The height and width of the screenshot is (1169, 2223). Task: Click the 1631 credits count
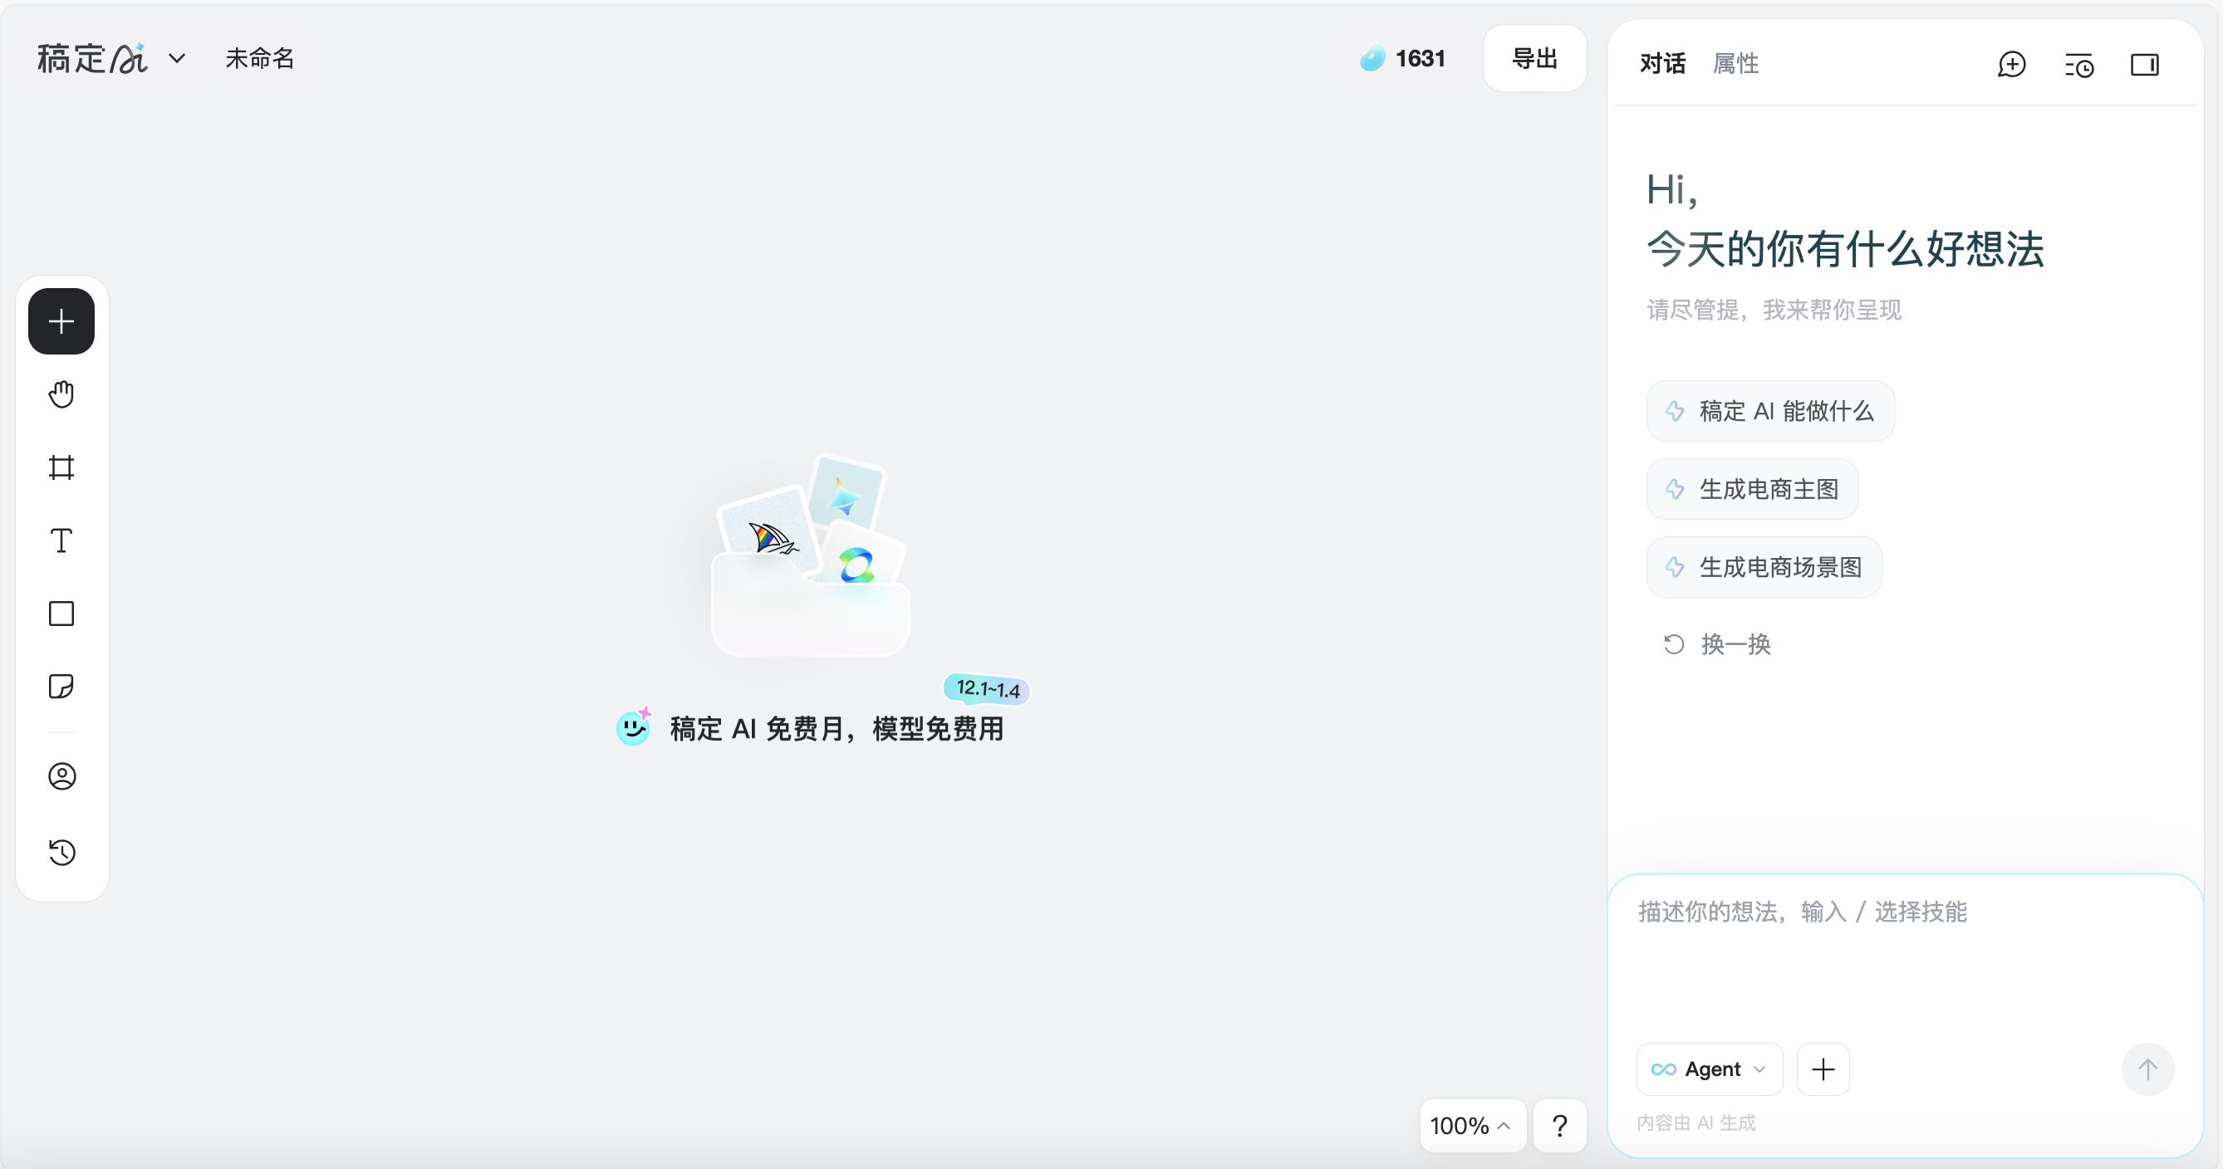pos(1420,59)
